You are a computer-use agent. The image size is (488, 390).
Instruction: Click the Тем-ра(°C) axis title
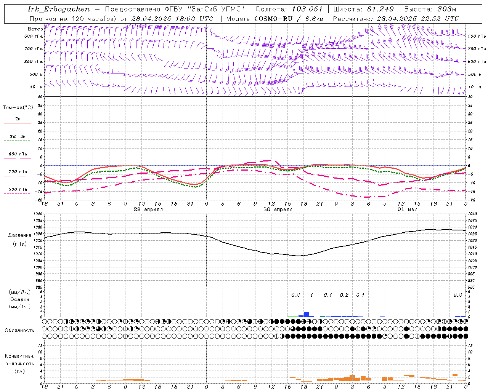pyautogui.click(x=18, y=108)
